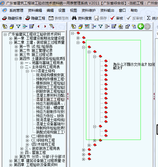
Task: Collapse (一)混凝土结构 node
Action: click(27, 71)
